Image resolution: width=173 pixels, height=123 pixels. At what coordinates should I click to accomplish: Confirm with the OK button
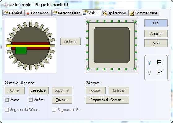156,23
